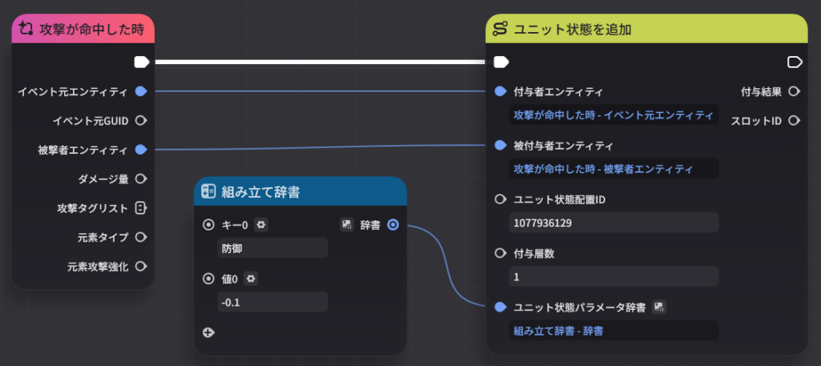Click the スロットID output pin
The width and height of the screenshot is (821, 366).
point(795,121)
